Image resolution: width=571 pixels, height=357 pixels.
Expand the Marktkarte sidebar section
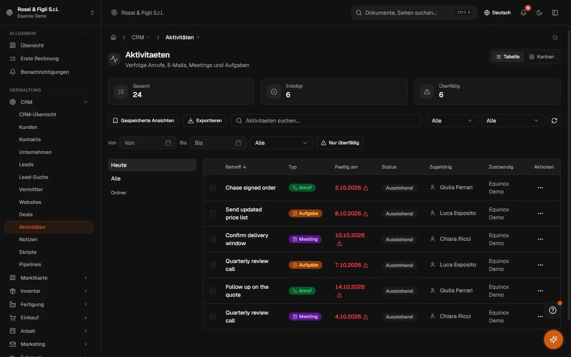click(49, 278)
